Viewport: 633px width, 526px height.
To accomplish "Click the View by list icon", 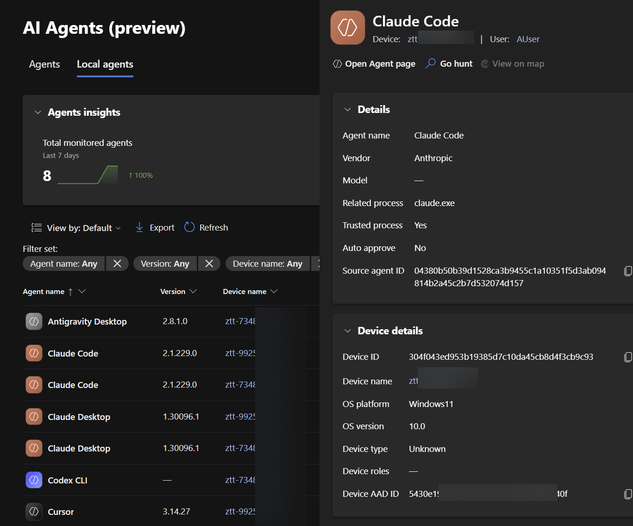I will 37,227.
